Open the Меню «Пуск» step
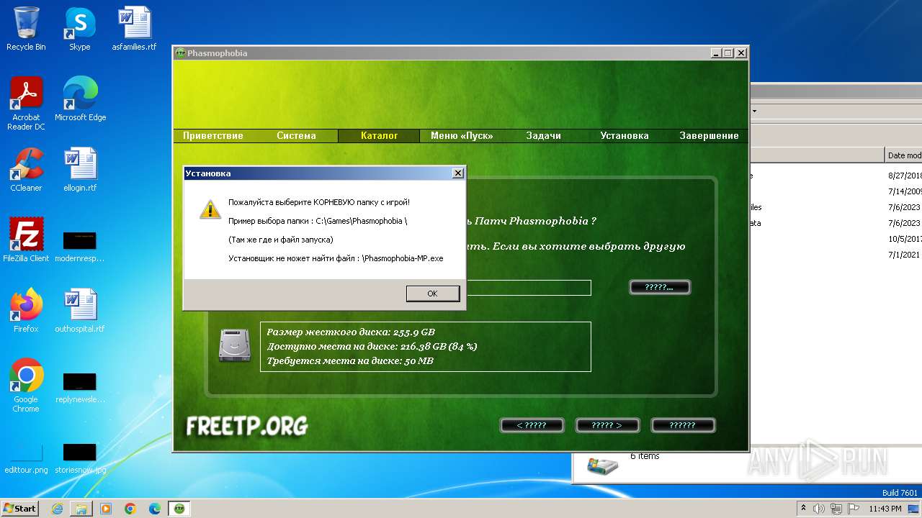 click(462, 135)
